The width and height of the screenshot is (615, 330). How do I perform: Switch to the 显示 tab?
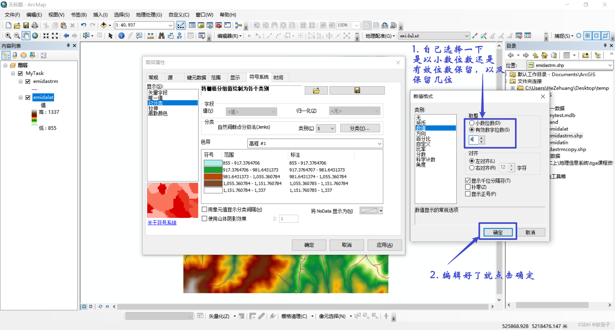point(235,78)
